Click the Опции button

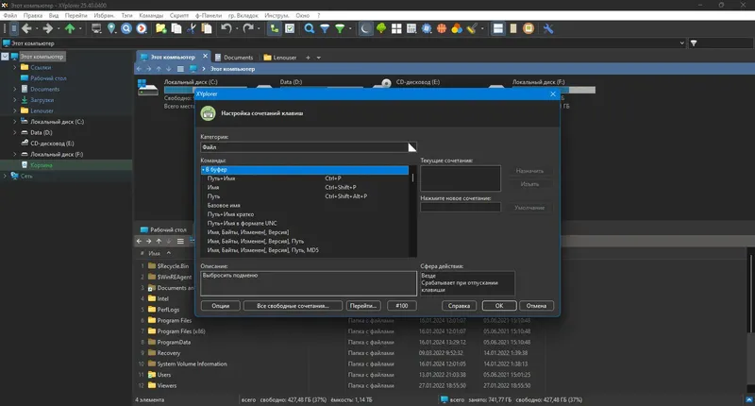pyautogui.click(x=220, y=306)
